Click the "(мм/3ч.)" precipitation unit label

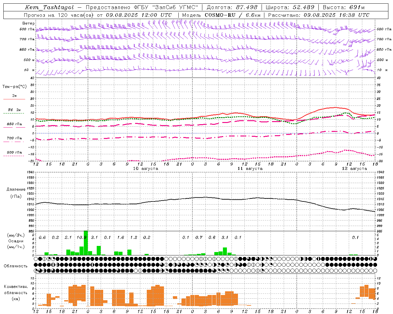pos(16,235)
